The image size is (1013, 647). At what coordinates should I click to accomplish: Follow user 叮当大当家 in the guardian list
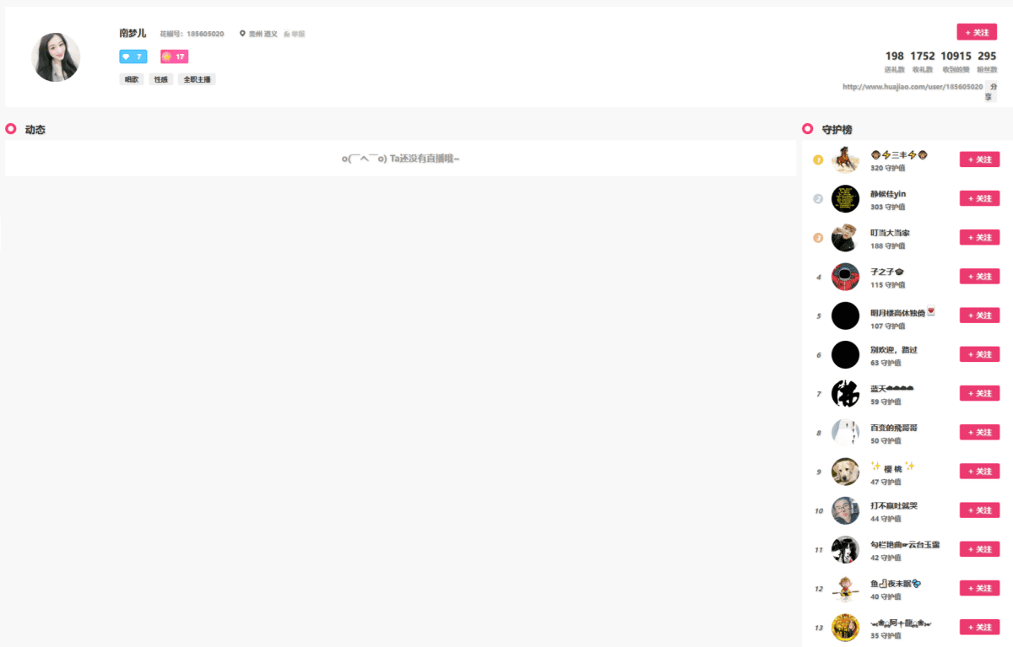click(979, 238)
